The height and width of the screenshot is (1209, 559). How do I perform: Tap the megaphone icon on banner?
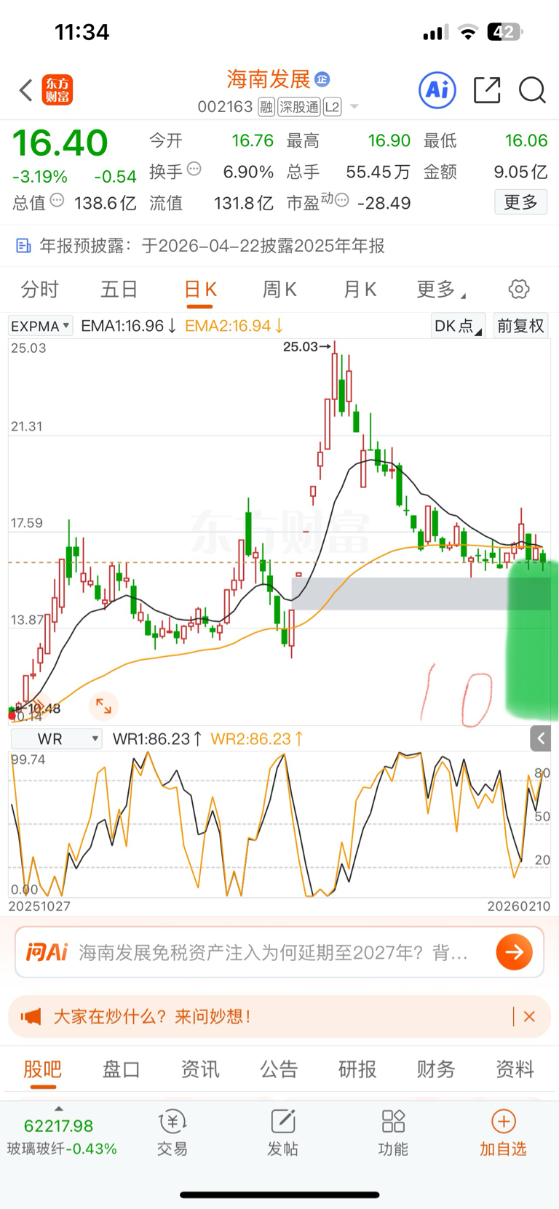[31, 1016]
